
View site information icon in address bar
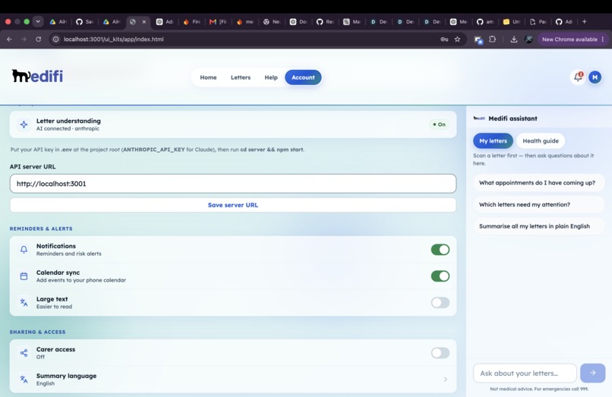[56, 39]
